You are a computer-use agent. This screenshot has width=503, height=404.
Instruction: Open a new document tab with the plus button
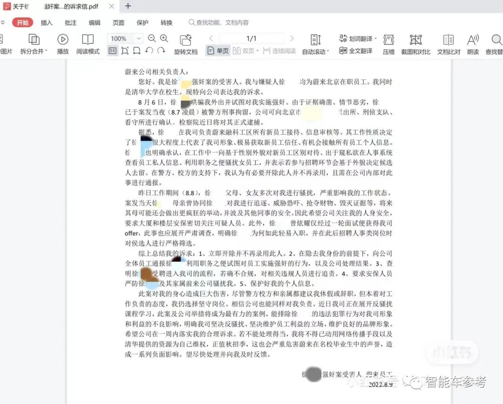[128, 7]
